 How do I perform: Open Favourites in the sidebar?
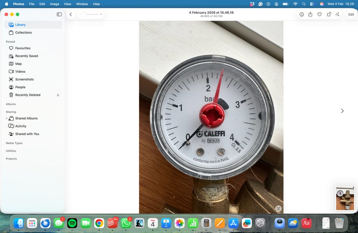[x=33, y=48]
